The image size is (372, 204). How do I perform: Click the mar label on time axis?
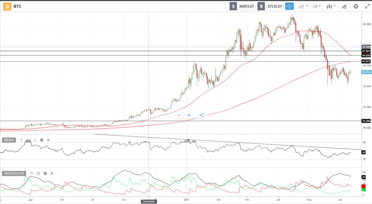(247, 200)
